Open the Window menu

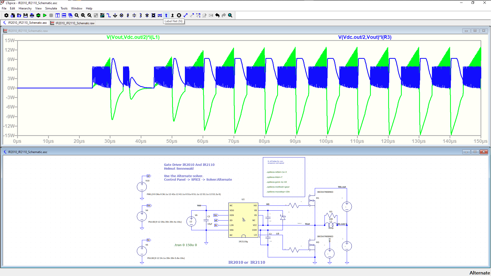(77, 8)
